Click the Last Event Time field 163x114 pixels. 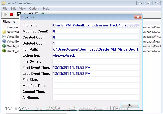(96, 73)
